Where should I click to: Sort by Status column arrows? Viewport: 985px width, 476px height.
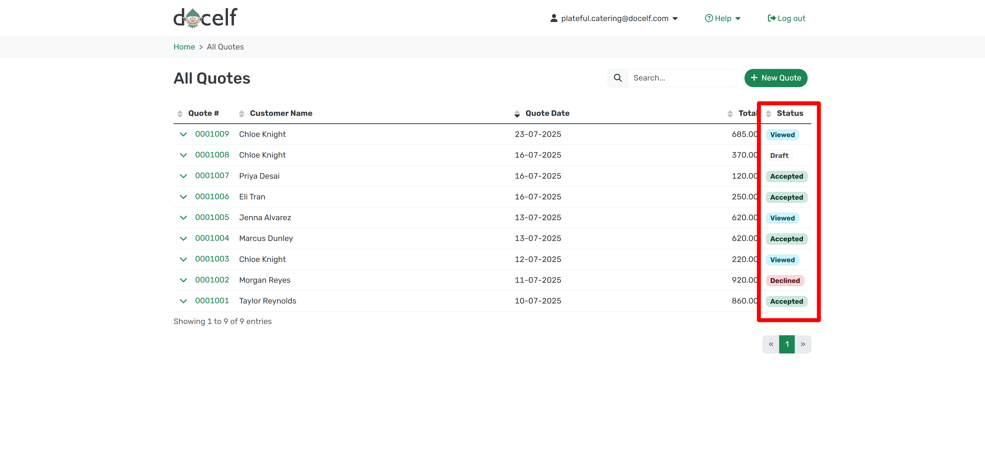click(768, 114)
